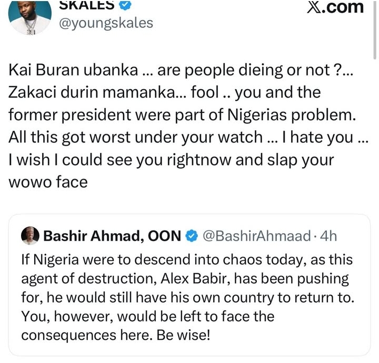The width and height of the screenshot is (379, 363).
Task: Click the verified badge beside SKALES
Action: (125, 5)
